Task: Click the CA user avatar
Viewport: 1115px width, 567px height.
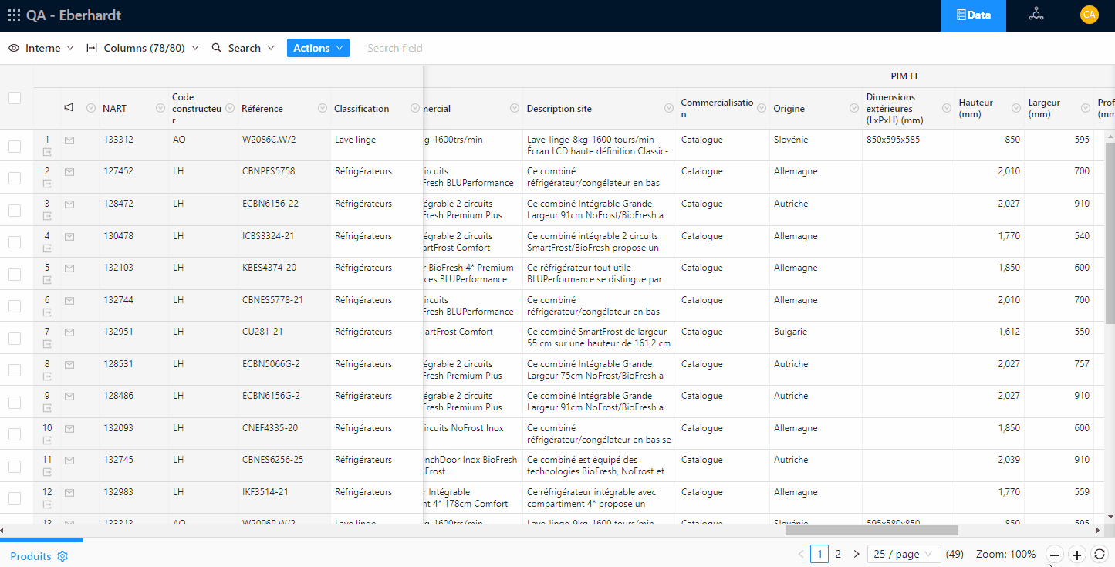Action: [x=1089, y=15]
